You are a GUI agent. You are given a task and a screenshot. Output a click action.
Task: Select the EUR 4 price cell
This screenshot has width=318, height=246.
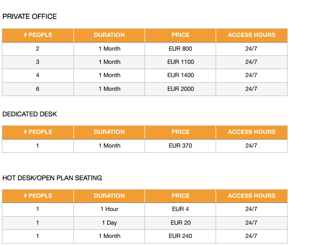[180, 210]
